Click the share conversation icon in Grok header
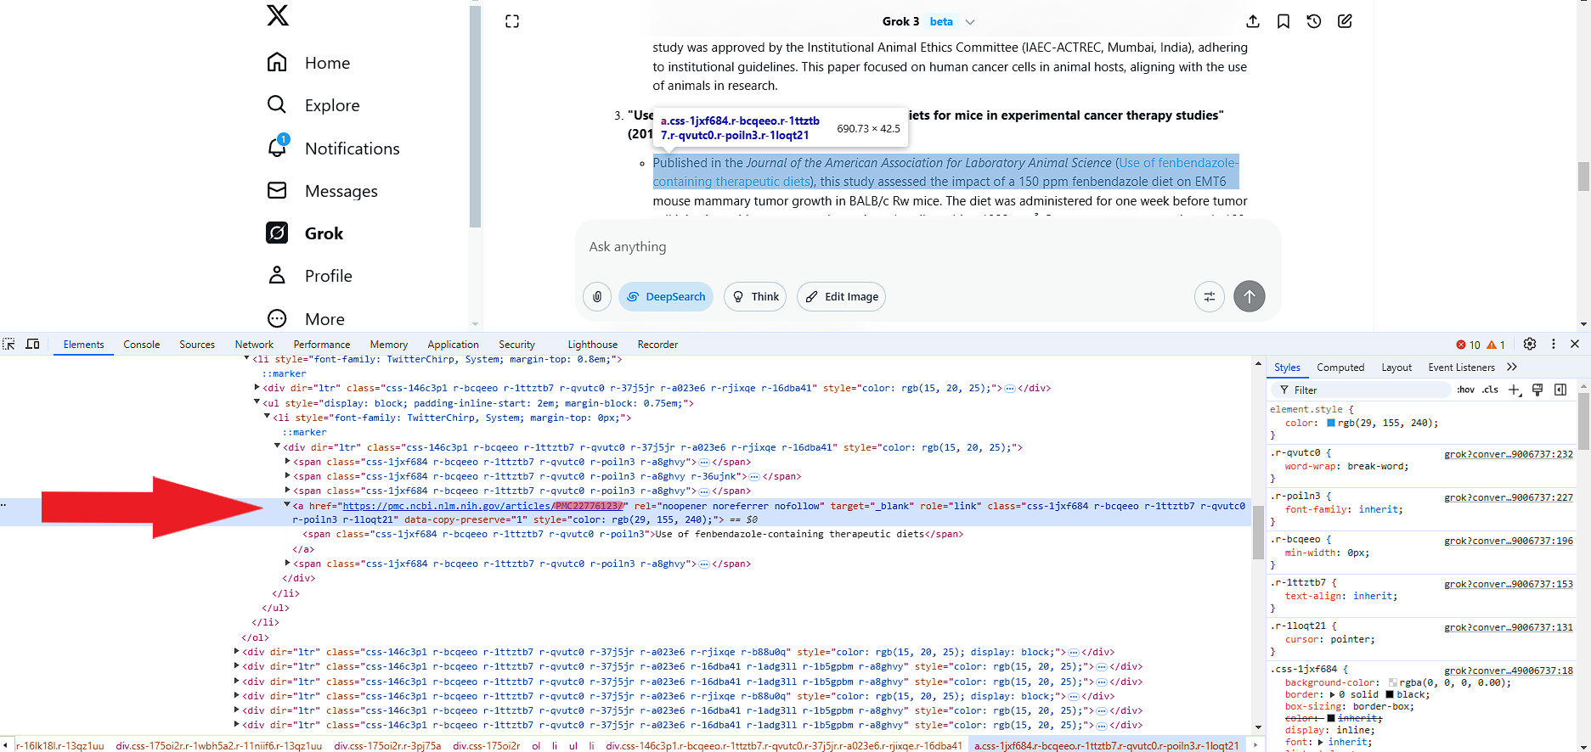 coord(1253,21)
